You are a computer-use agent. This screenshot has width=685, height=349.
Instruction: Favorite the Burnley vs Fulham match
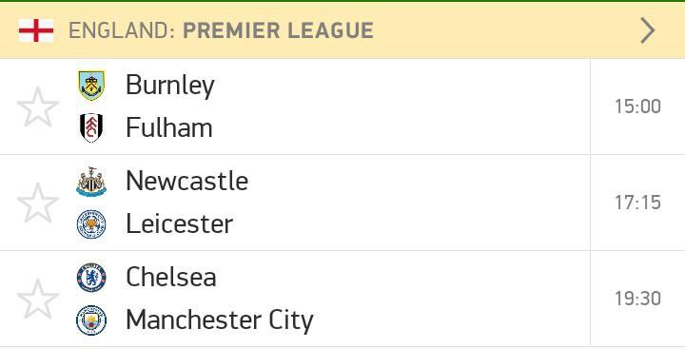coord(38,107)
